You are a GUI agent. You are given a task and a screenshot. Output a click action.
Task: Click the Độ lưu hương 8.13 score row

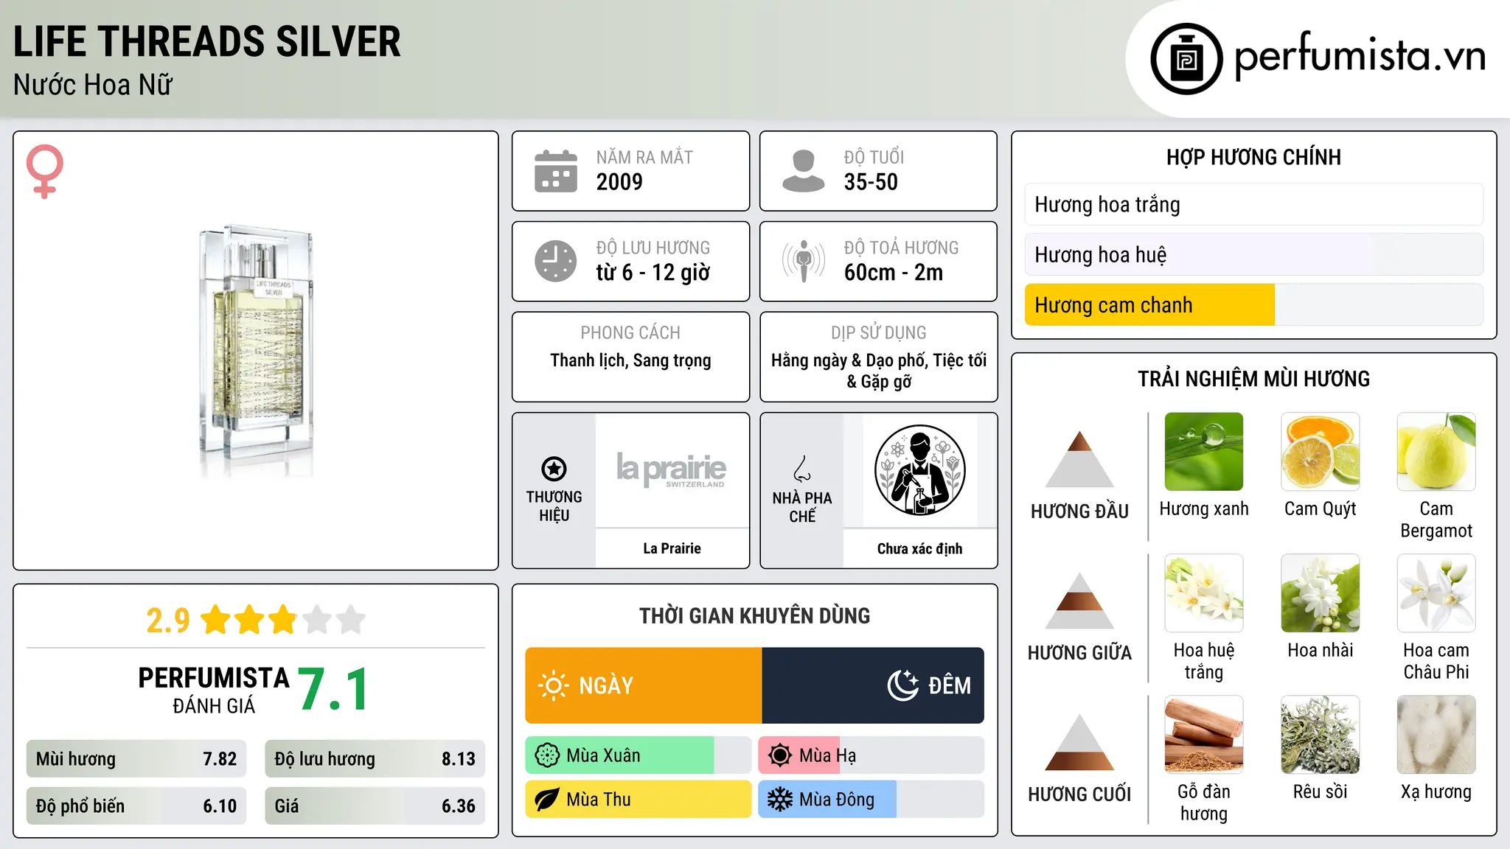(375, 758)
